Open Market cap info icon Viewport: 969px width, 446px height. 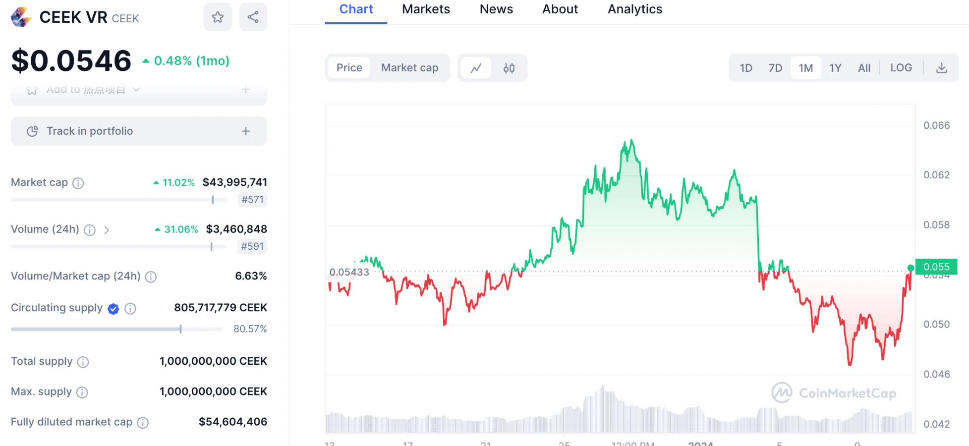pos(78,183)
